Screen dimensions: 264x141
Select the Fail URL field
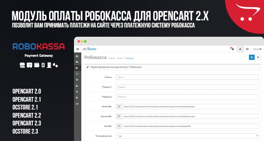click(x=190, y=126)
